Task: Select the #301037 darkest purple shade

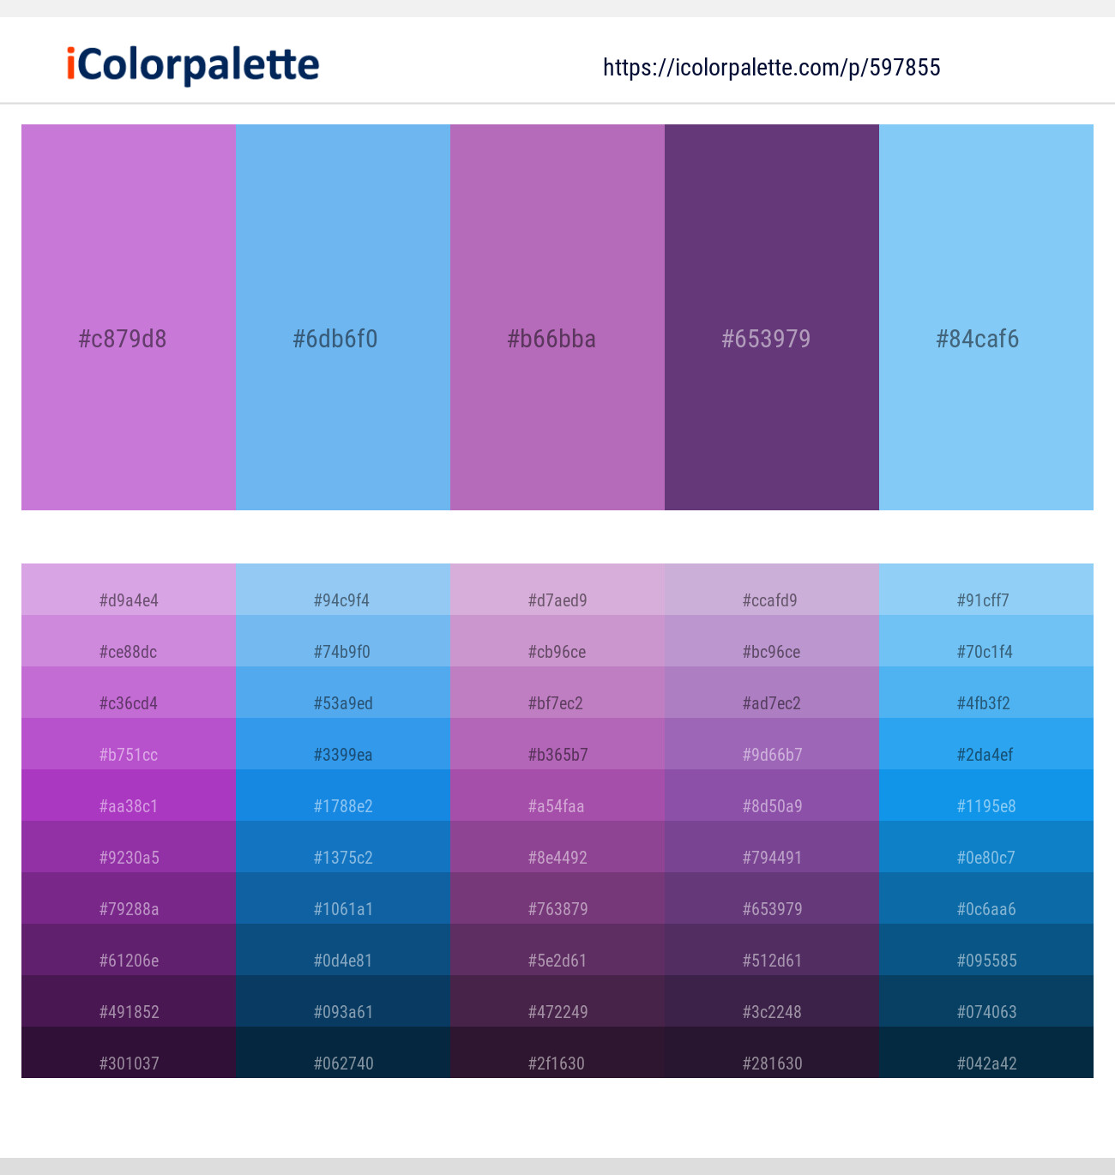Action: point(129,1052)
